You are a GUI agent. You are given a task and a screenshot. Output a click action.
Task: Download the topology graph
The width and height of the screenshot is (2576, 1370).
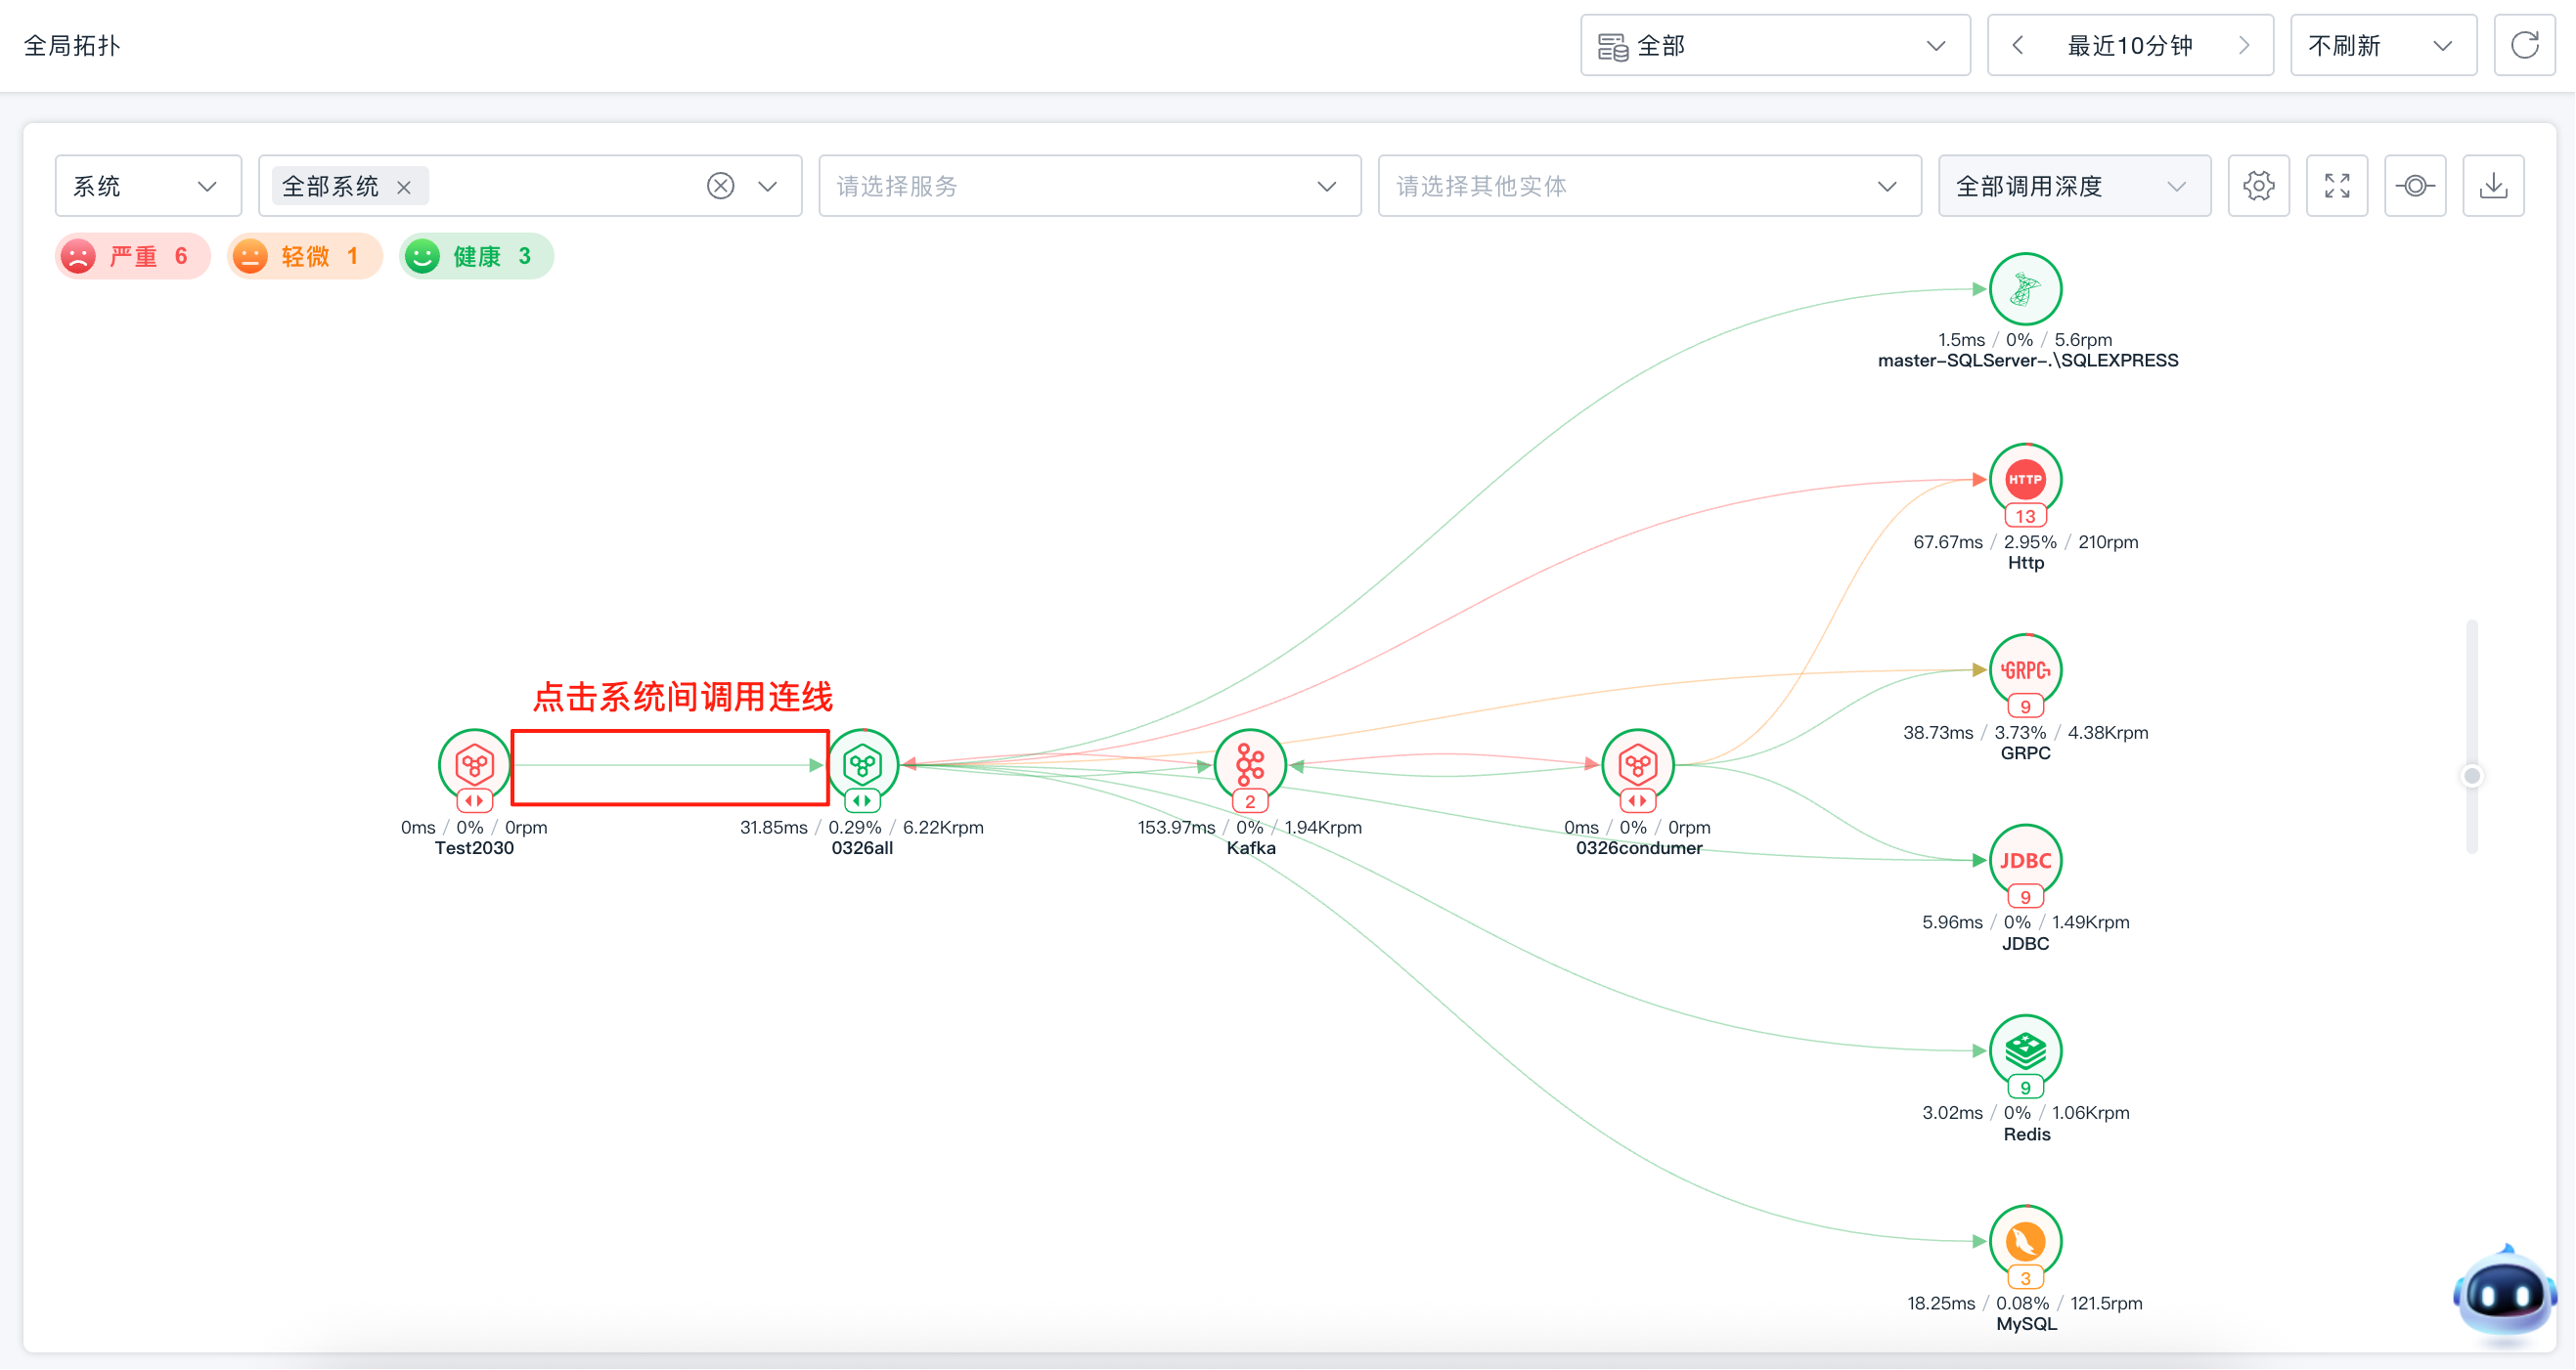pyautogui.click(x=2493, y=186)
